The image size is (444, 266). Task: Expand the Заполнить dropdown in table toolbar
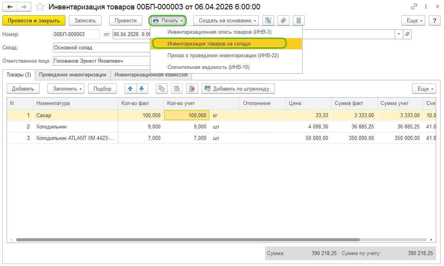click(x=66, y=89)
